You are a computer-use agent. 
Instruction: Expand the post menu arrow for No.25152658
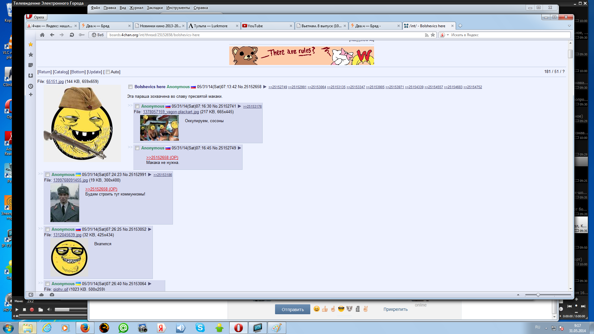tap(265, 87)
